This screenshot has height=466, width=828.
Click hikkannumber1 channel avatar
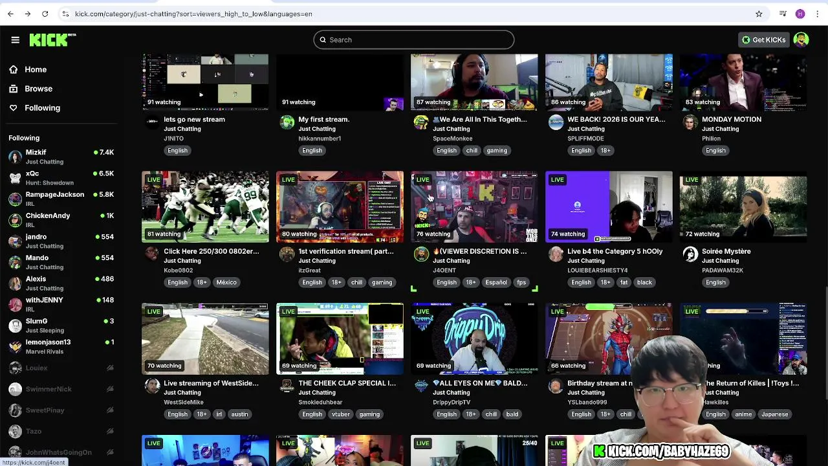tap(287, 121)
